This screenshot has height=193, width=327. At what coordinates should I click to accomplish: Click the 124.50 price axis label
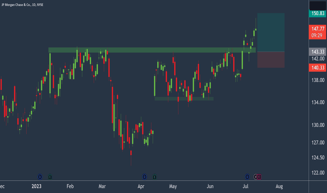tap(318, 158)
